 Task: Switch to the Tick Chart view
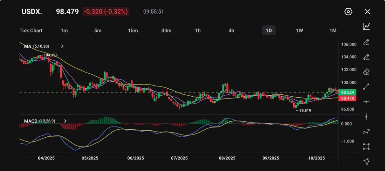point(31,30)
